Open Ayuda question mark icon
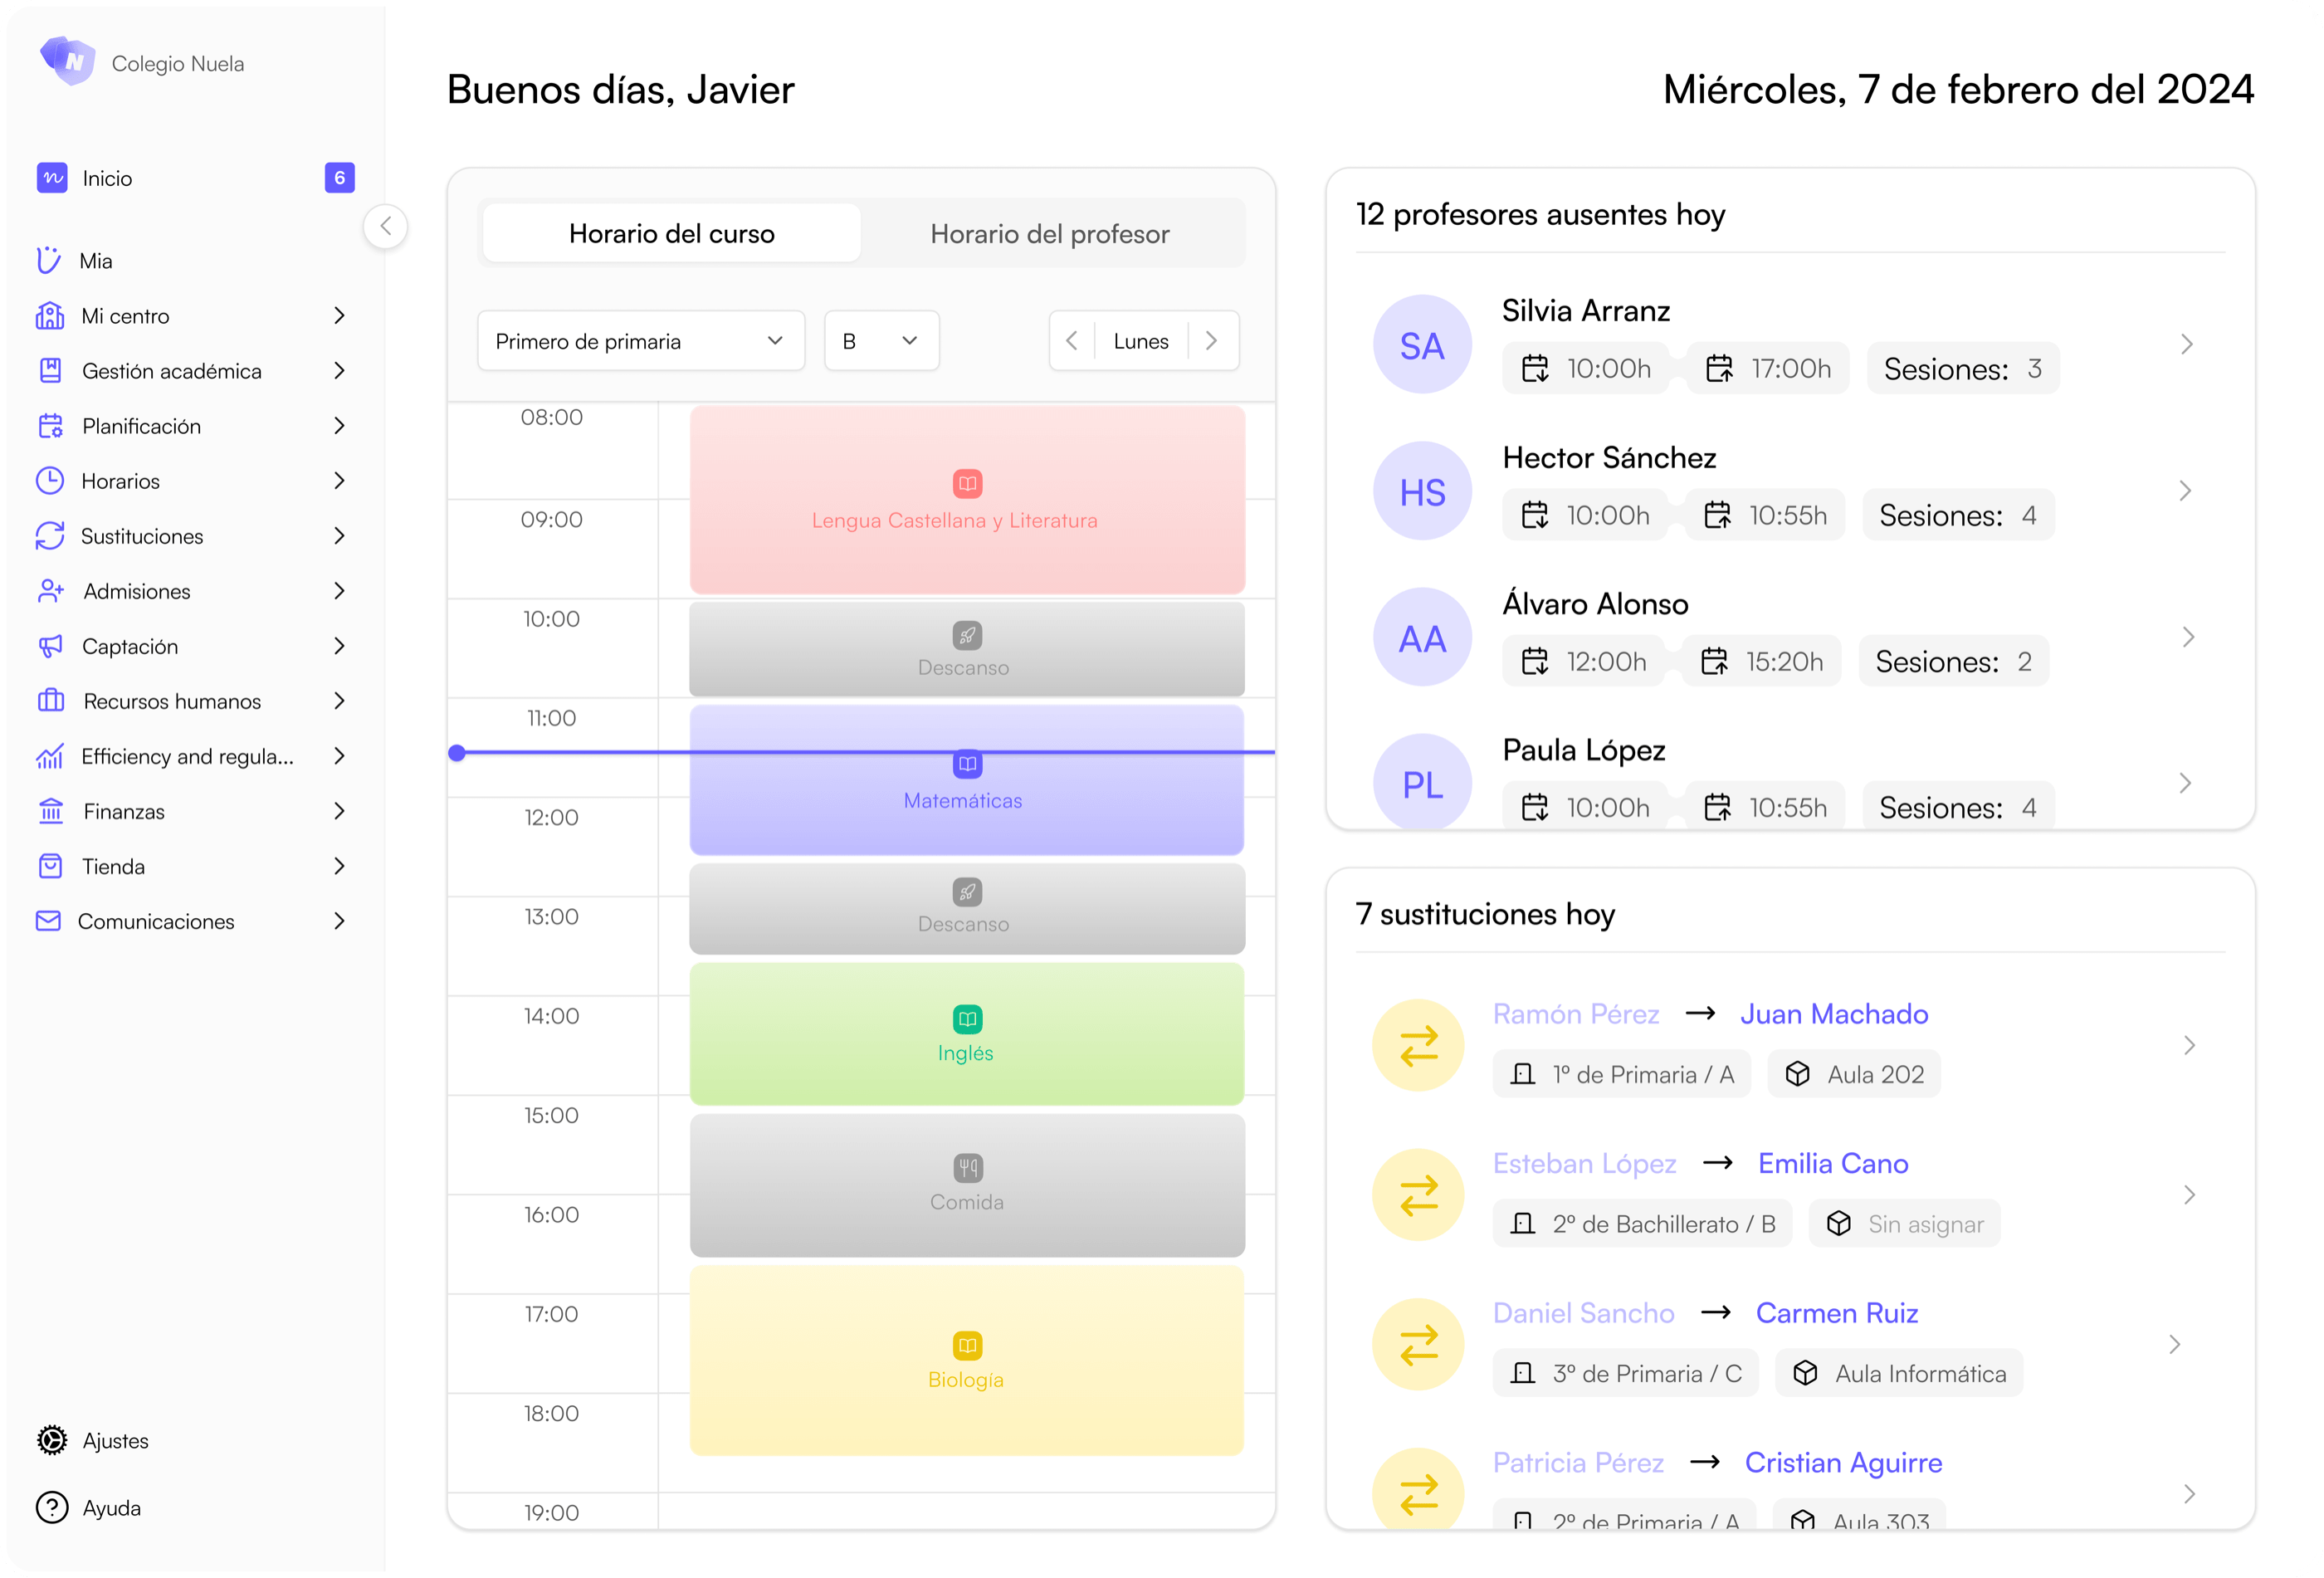 point(52,1507)
